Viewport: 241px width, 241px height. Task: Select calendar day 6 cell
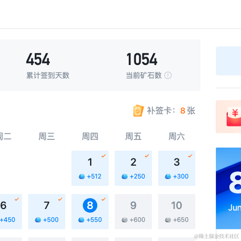(x=11, y=212)
